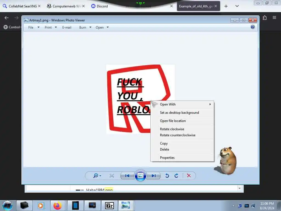Minimize the Windows Photo Viewer window

tap(235, 20)
